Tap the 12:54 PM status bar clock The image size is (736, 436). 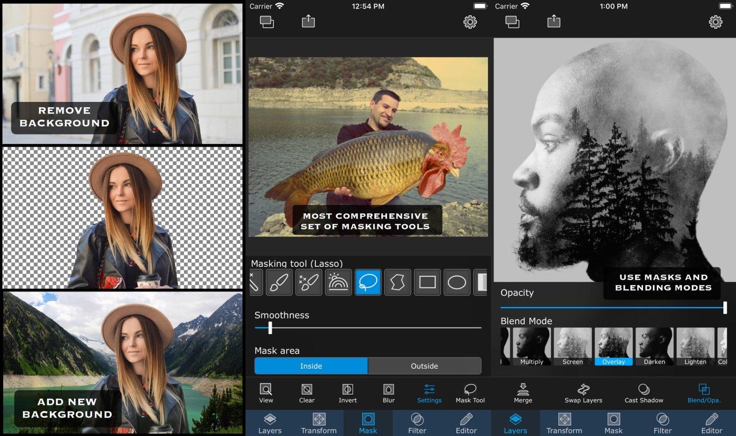(368, 6)
